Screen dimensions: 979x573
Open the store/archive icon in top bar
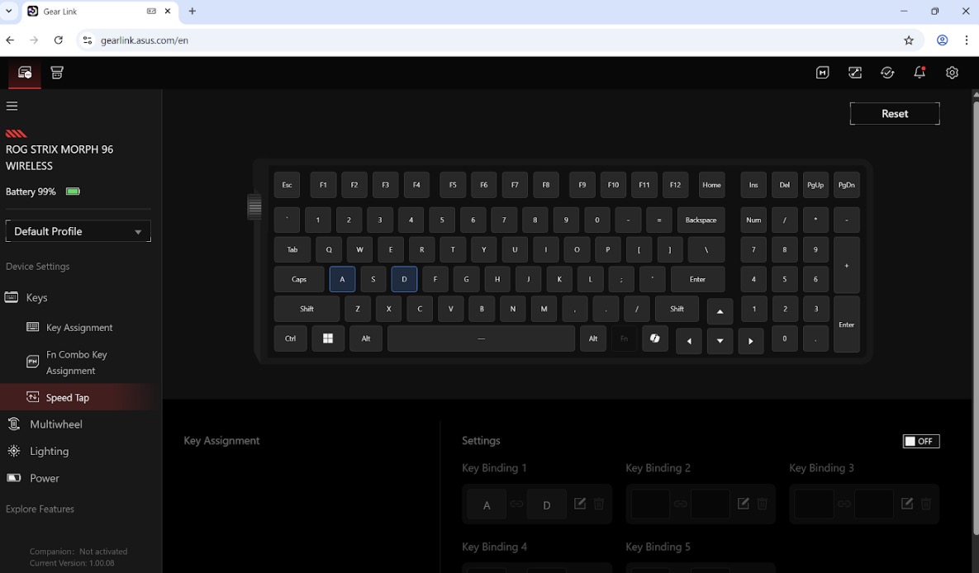(57, 73)
